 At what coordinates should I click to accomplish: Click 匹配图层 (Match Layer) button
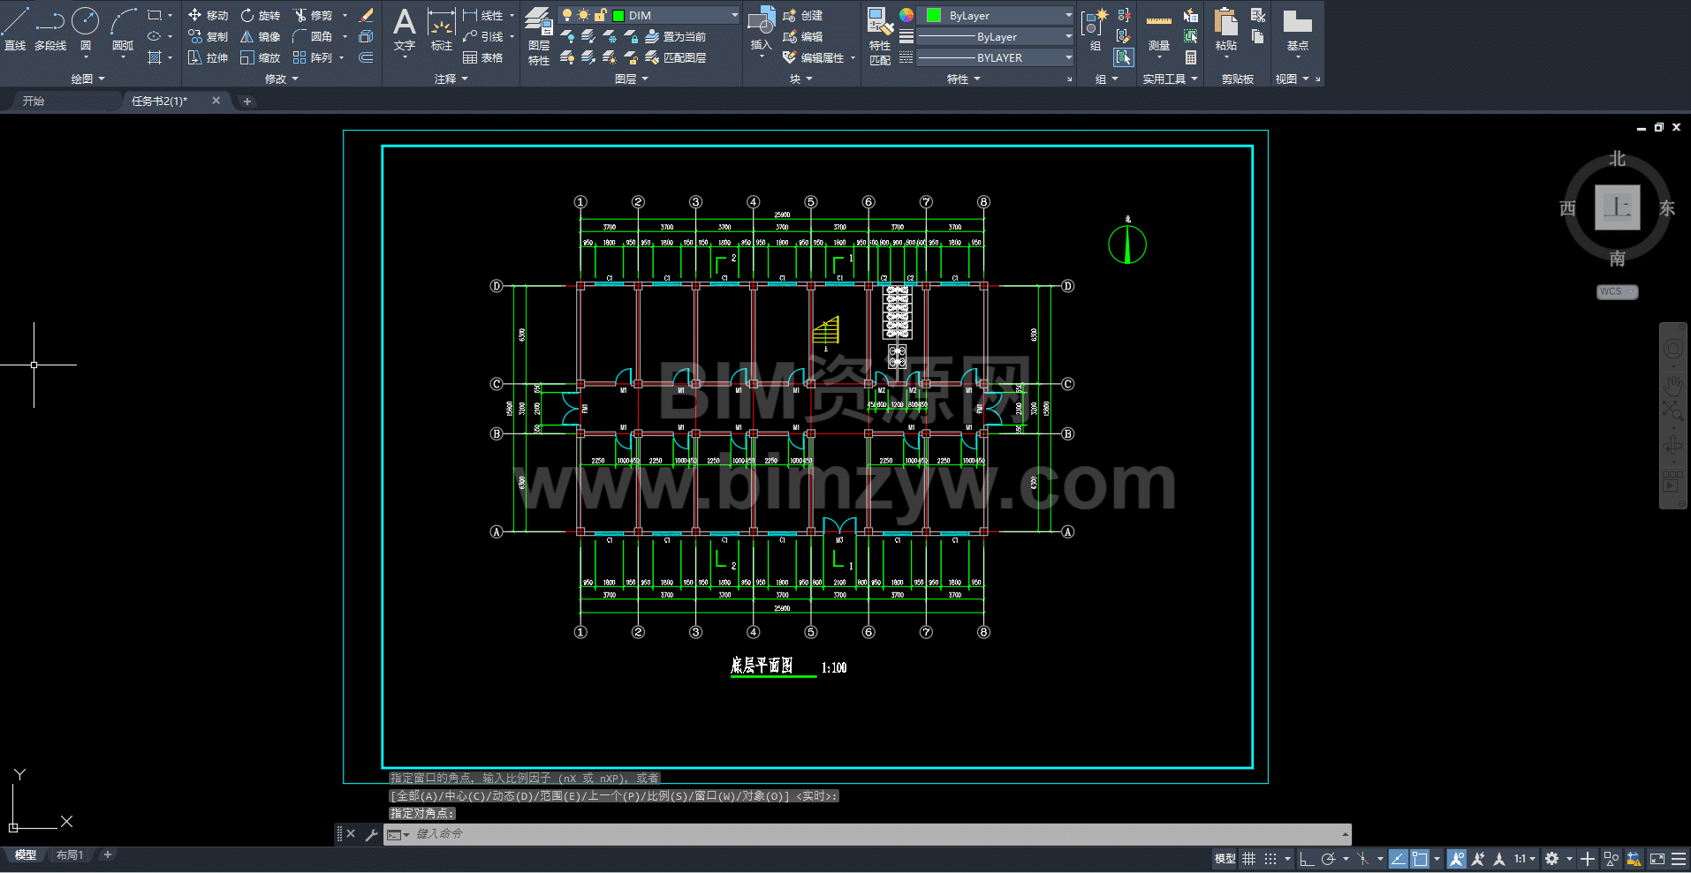[x=676, y=57]
